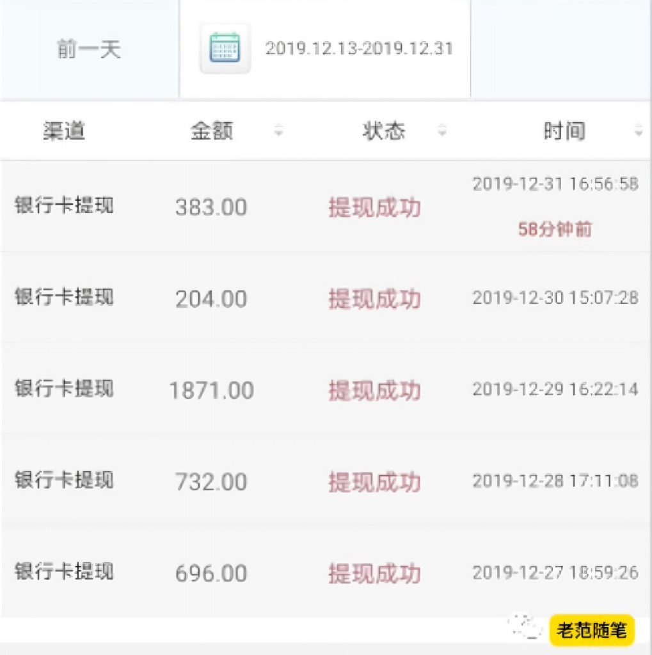Select 银行卡提现 channel in 2019-12-30 row

pos(64,297)
